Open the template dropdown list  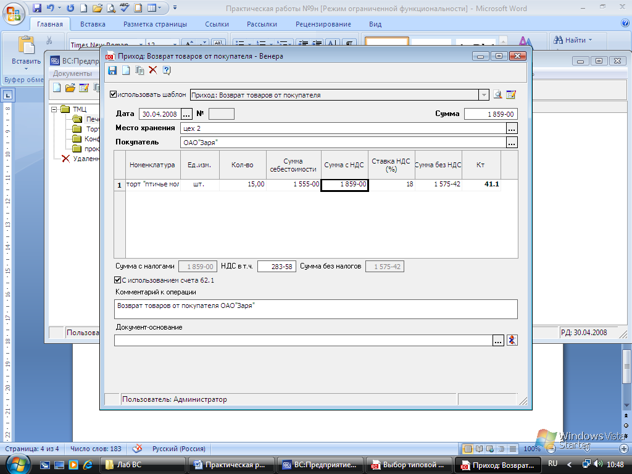point(484,95)
